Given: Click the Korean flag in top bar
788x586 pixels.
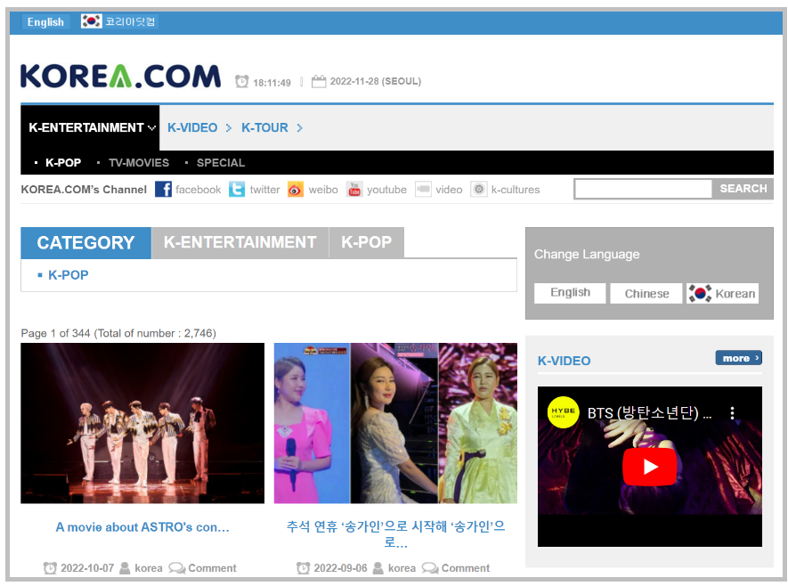Looking at the screenshot, I should point(92,21).
